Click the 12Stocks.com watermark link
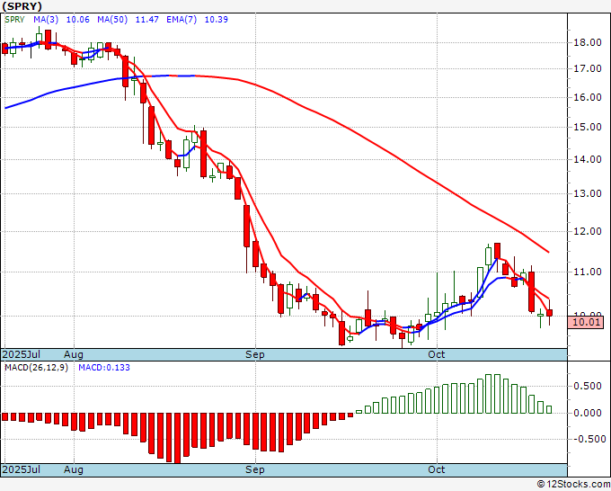This screenshot has width=611, height=491. pos(573,484)
